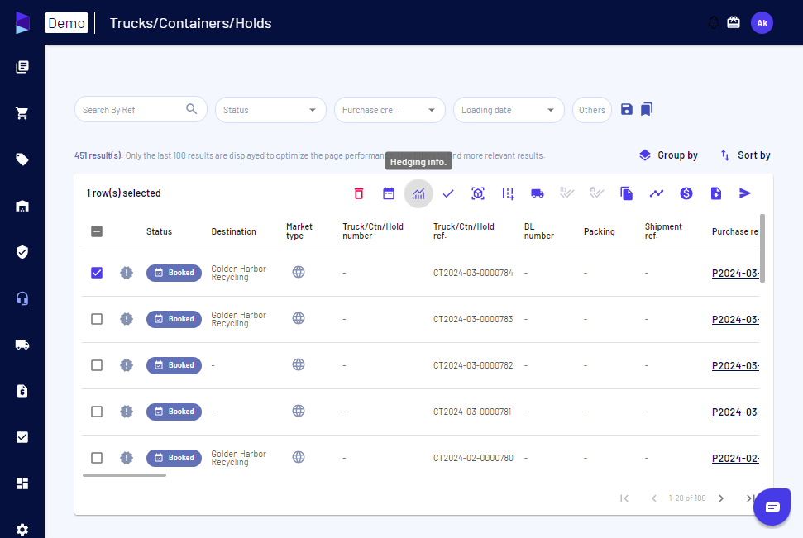The width and height of the screenshot is (803, 538).
Task: Open the Ak user avatar menu
Action: (762, 23)
